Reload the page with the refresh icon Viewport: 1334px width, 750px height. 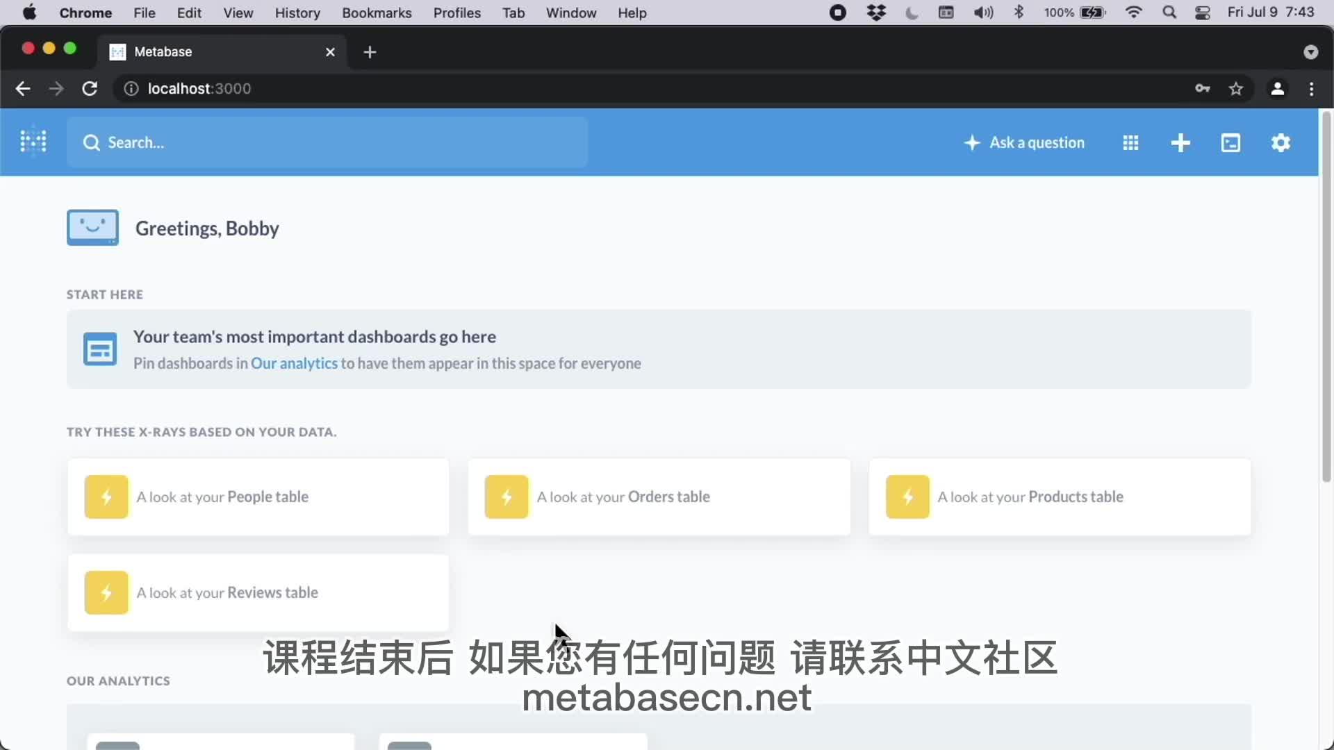click(x=90, y=88)
